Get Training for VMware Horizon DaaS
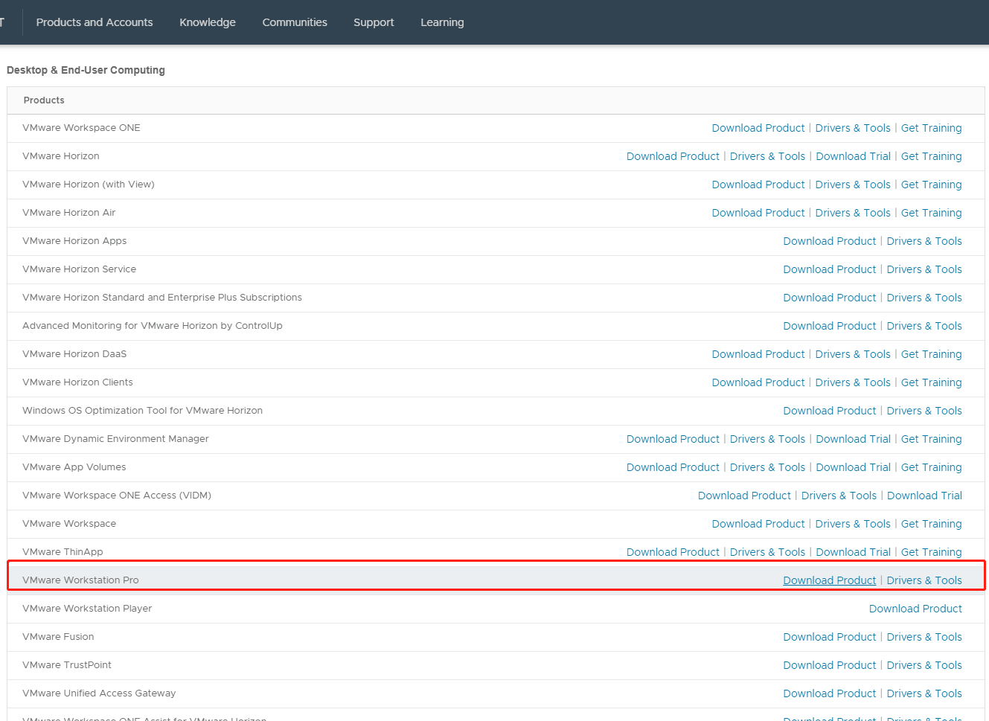Image resolution: width=989 pixels, height=721 pixels. coord(932,354)
